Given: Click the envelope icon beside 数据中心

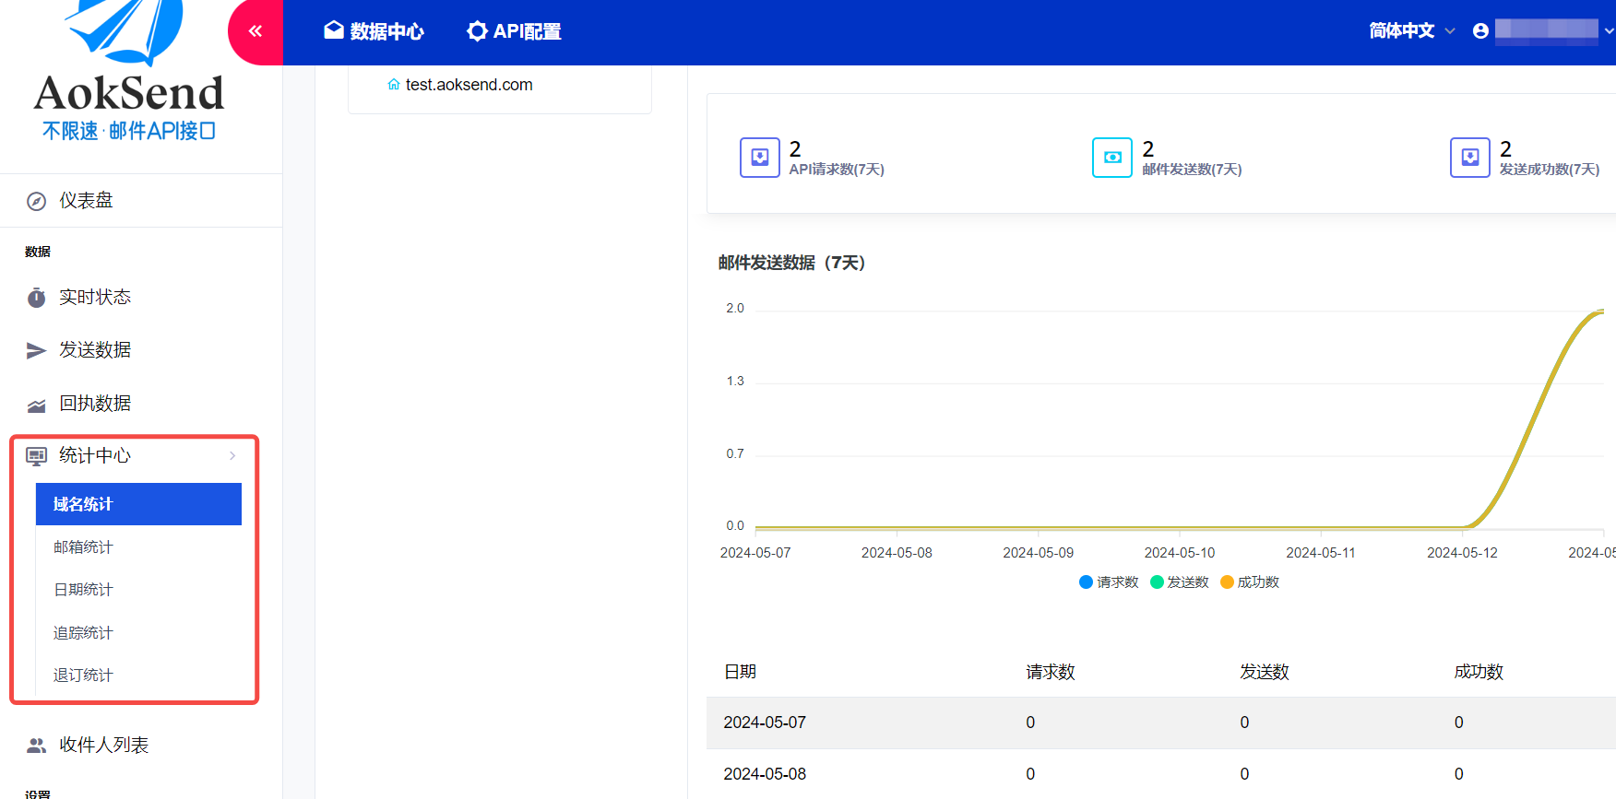Looking at the screenshot, I should tap(334, 30).
